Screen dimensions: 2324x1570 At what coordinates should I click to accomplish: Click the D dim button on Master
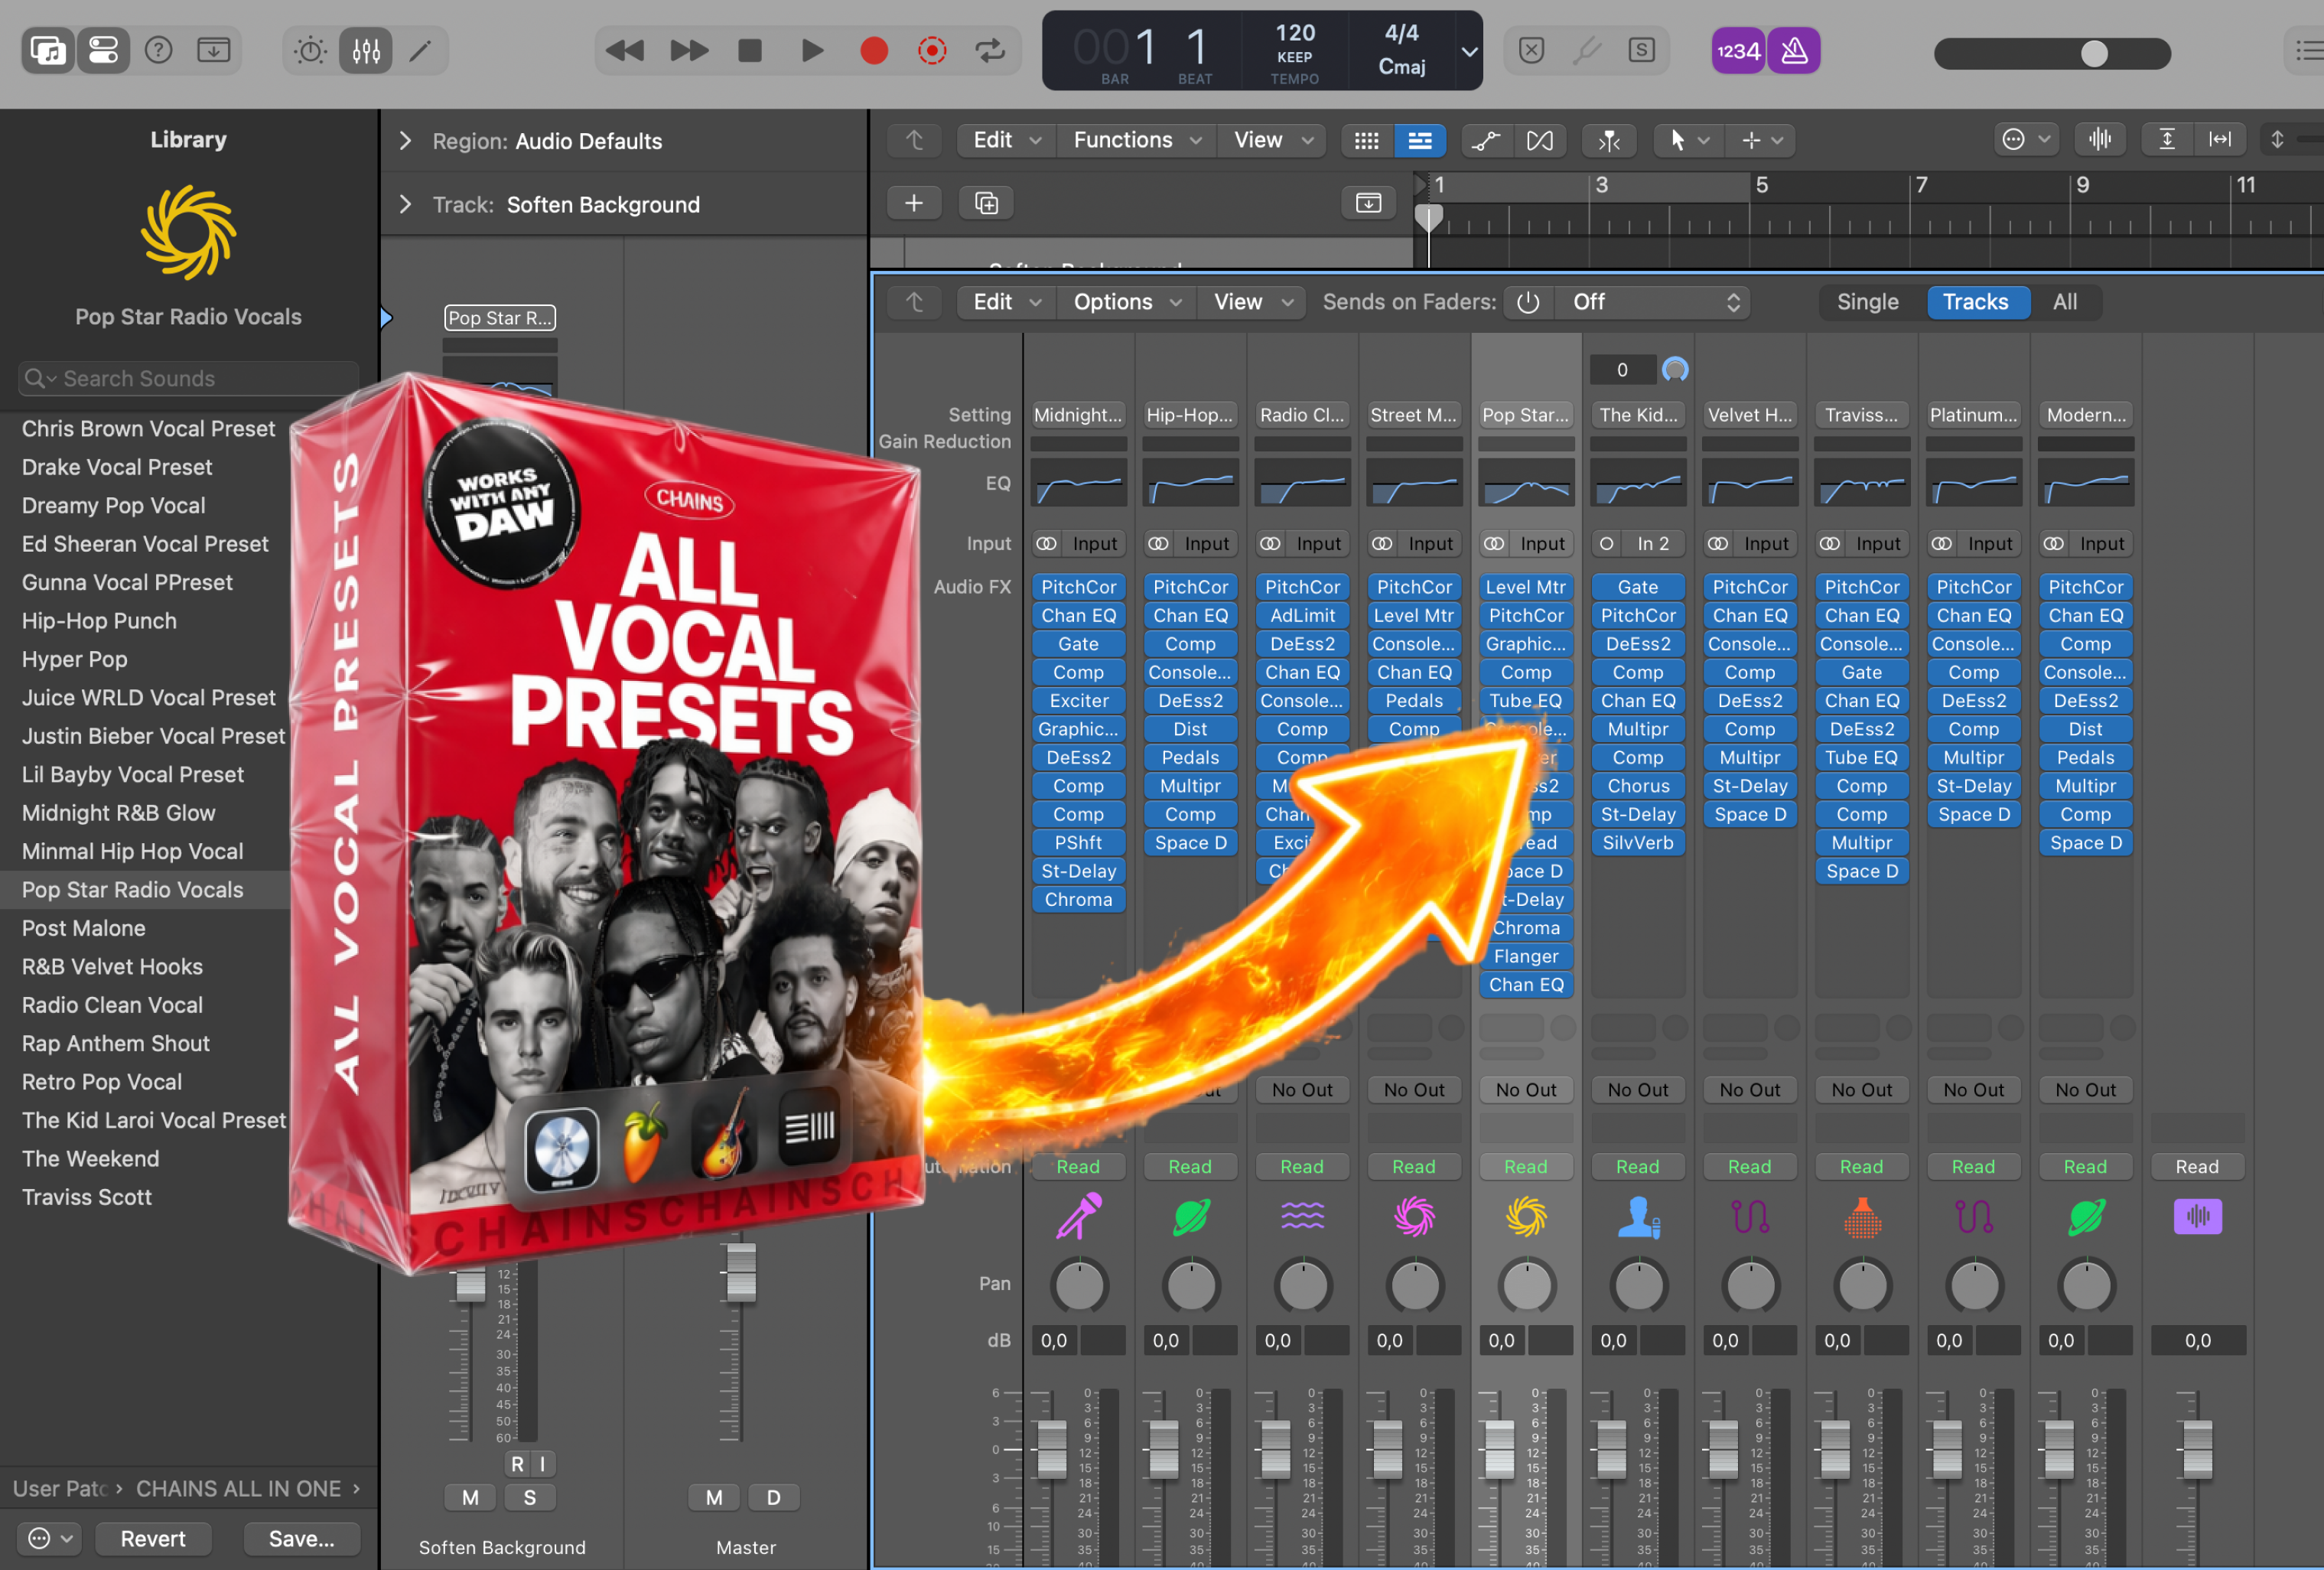tap(773, 1497)
